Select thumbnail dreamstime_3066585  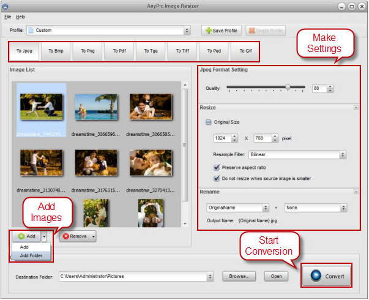coord(151,107)
